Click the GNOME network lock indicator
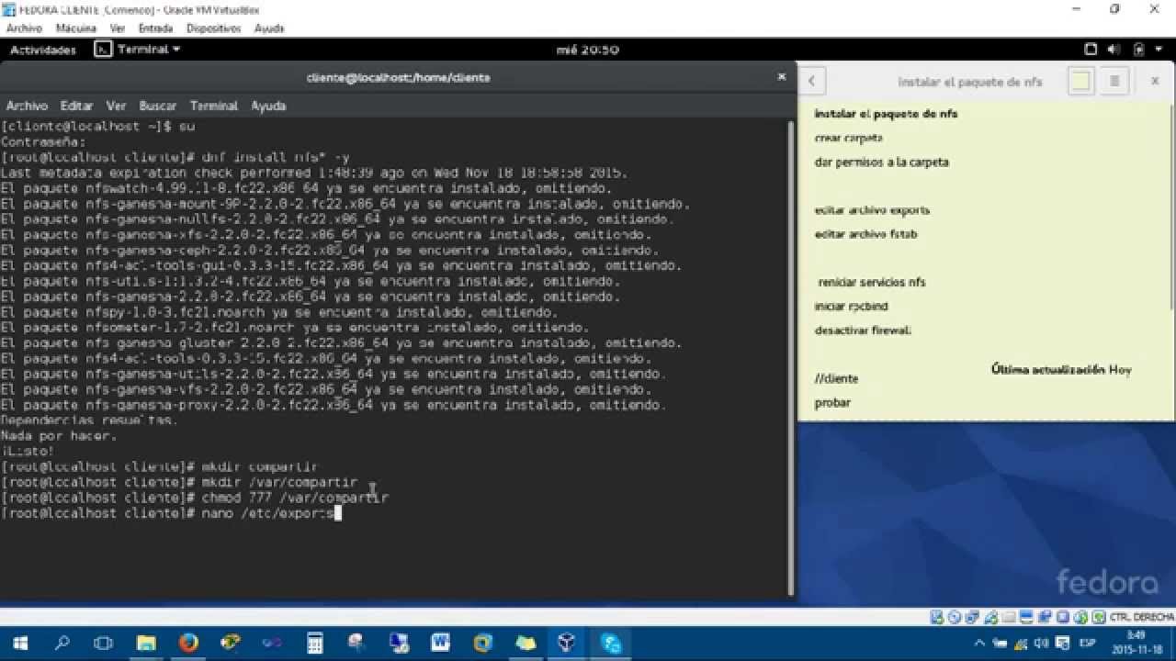 click(1138, 50)
